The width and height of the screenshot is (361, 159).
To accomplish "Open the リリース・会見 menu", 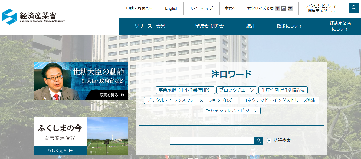I will 150,26.
